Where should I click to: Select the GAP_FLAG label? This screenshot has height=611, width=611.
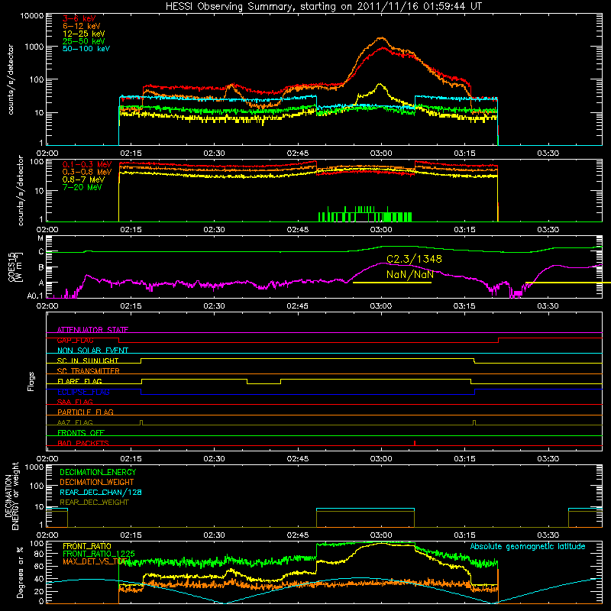[75, 340]
